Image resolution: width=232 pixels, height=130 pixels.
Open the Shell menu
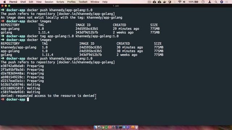[23, 2]
